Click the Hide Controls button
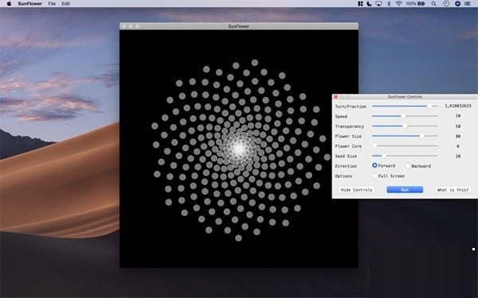This screenshot has width=478, height=298. [x=357, y=190]
